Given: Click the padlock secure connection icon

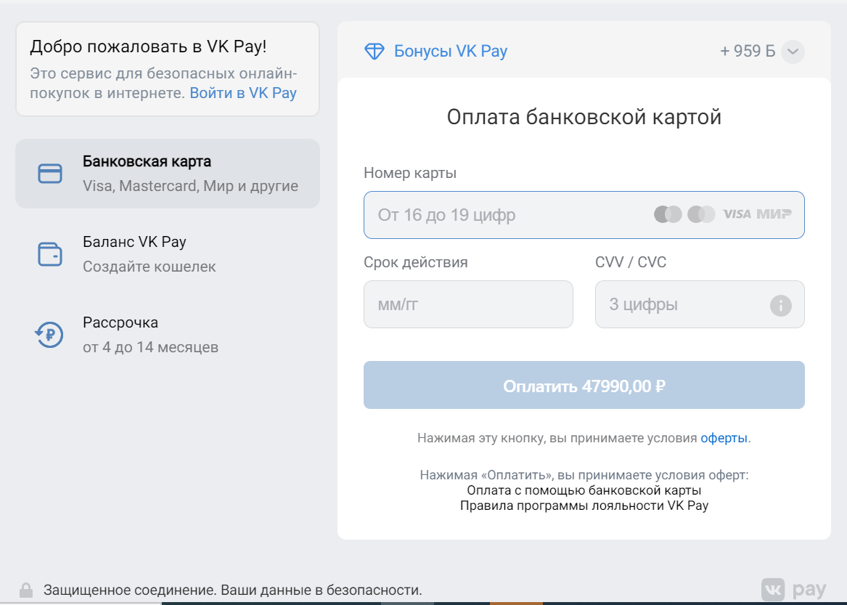Looking at the screenshot, I should point(26,590).
